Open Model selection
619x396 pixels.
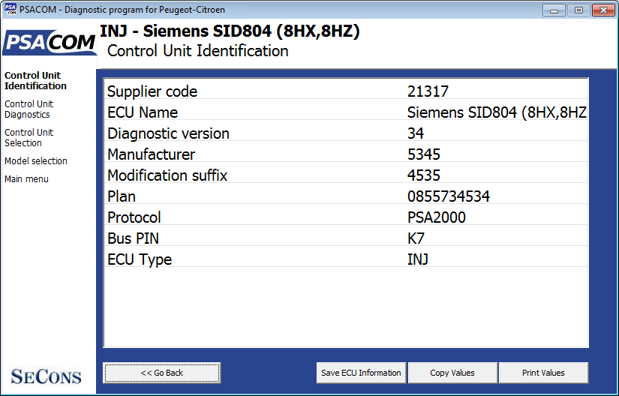(x=36, y=161)
